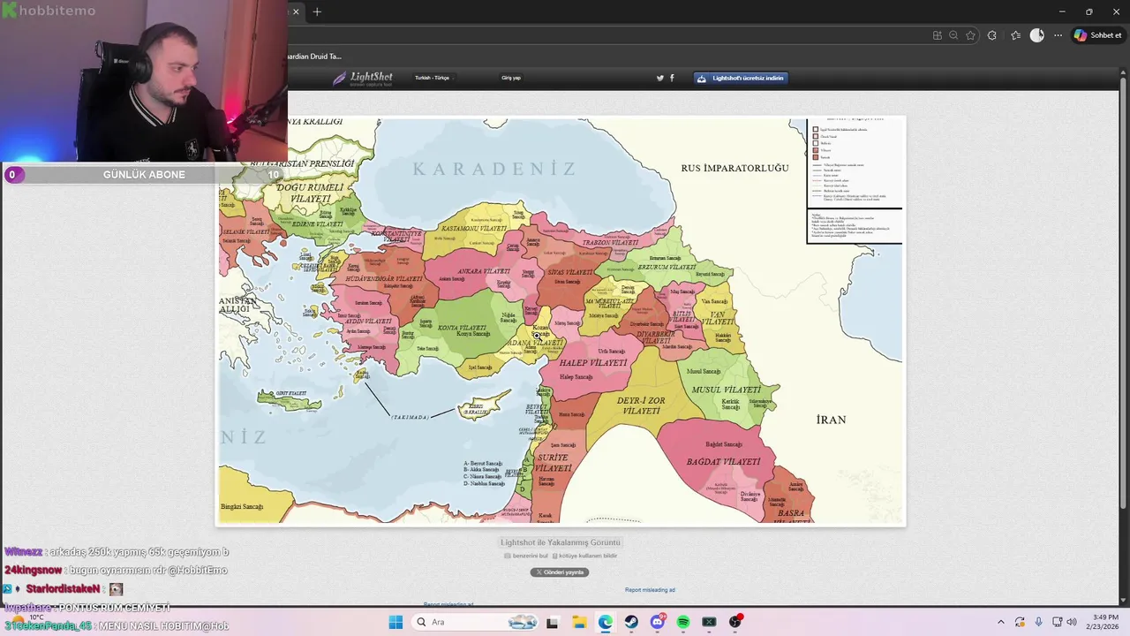Open the browser extensions puzzle icon
This screenshot has width=1130, height=636.
click(992, 35)
